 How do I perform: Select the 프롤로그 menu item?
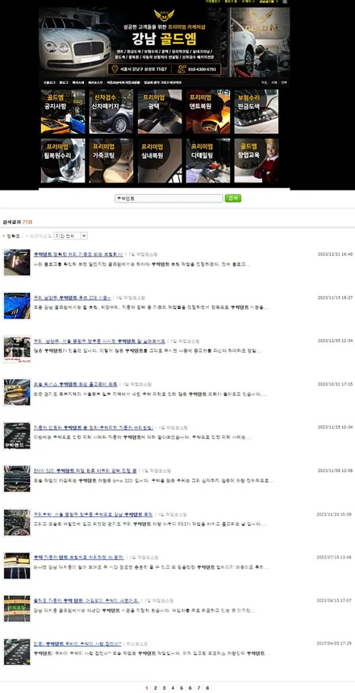48,82
